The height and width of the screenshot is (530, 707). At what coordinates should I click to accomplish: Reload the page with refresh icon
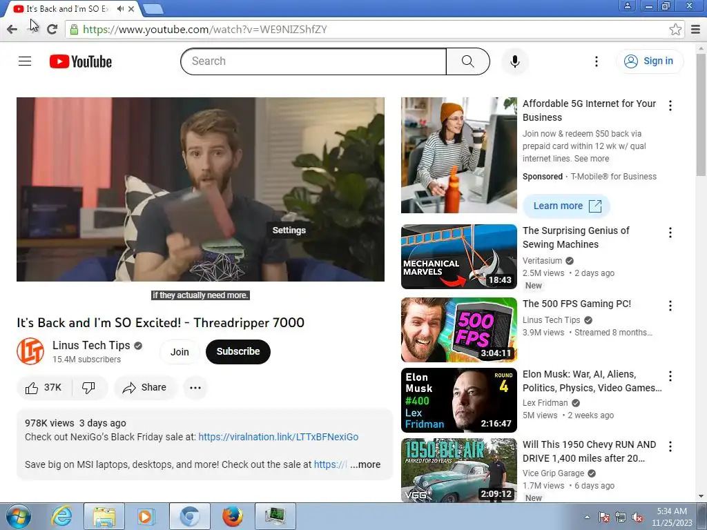(x=52, y=29)
